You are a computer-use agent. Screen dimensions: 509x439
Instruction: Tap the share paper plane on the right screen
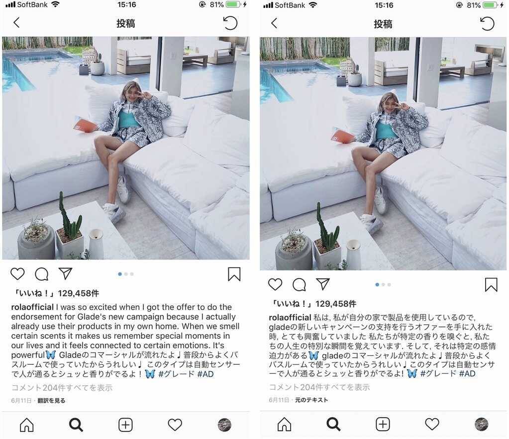[x=323, y=284]
